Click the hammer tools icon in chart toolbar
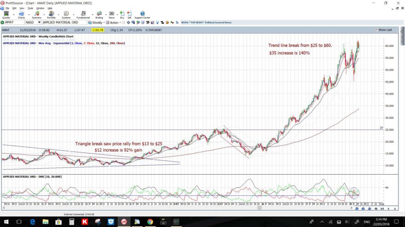Image resolution: width=405 pixels, height=227 pixels. [148, 22]
